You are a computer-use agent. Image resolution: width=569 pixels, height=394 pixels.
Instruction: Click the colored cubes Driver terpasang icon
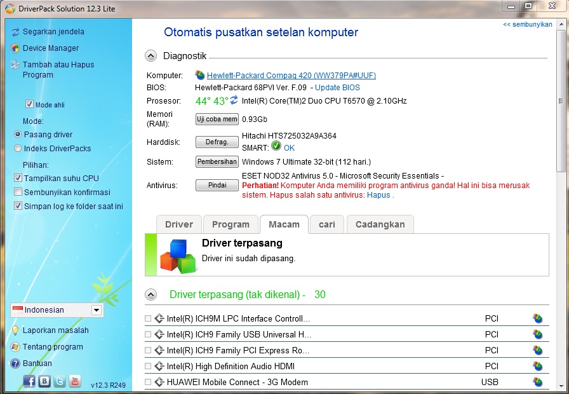[178, 256]
